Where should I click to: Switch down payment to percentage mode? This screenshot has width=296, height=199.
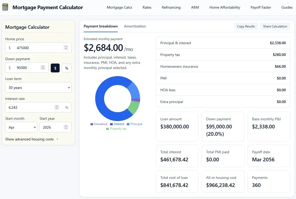pos(67,68)
